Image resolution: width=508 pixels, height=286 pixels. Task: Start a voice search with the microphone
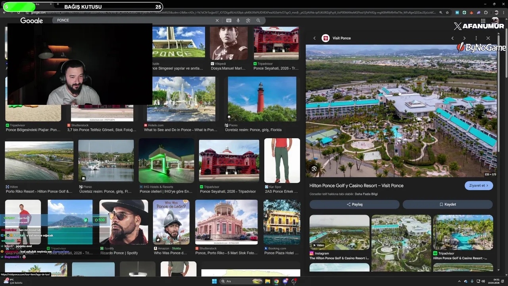coord(238,20)
